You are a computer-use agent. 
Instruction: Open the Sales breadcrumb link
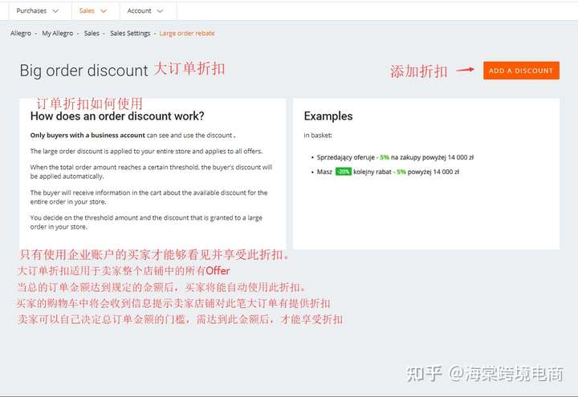click(92, 33)
